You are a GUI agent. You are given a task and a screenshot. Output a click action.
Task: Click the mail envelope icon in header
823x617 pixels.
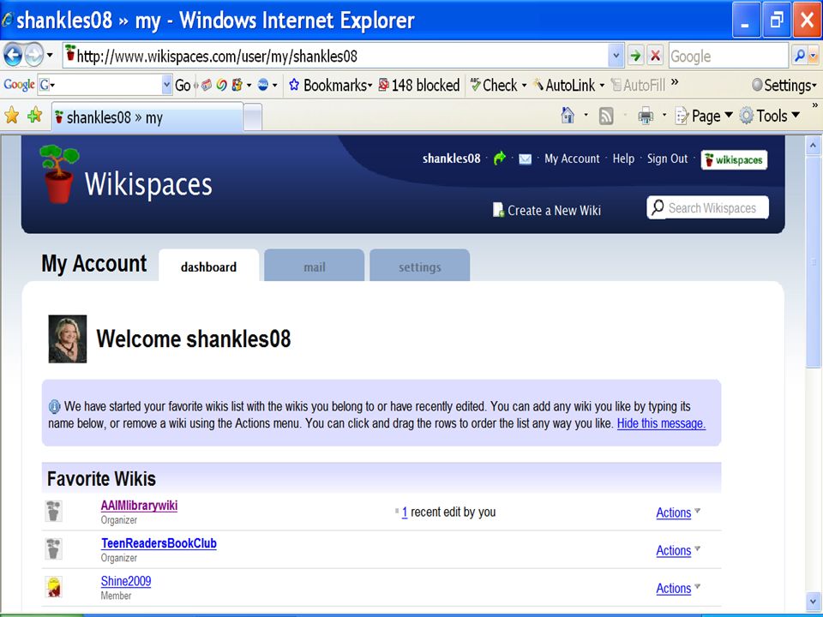pyautogui.click(x=525, y=159)
